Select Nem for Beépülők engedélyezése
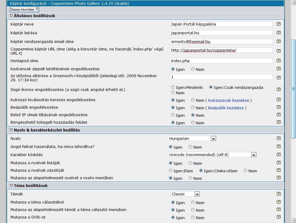 [193, 107]
